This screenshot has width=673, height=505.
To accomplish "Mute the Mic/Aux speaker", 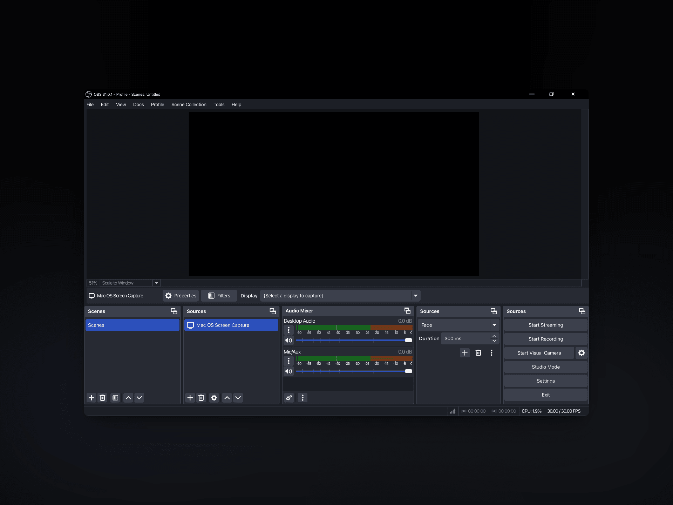I will (288, 371).
